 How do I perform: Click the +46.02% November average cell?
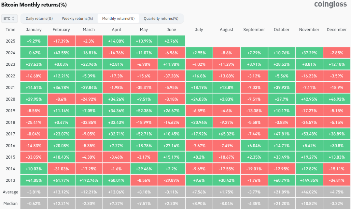(309, 192)
